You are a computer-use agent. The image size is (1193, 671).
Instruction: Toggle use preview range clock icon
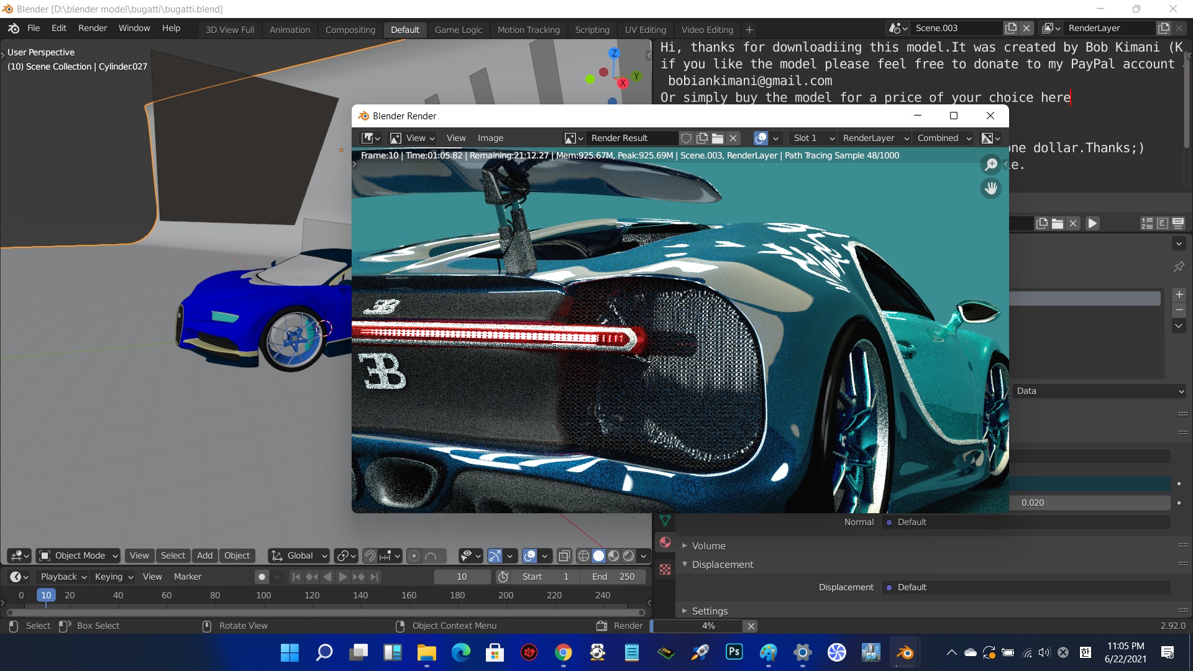click(x=503, y=577)
